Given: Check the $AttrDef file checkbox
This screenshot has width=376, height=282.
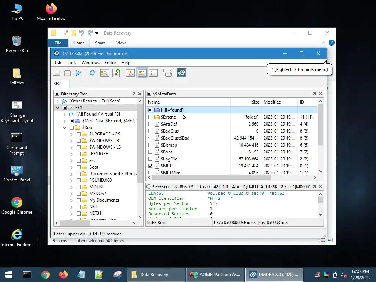Looking at the screenshot, I should point(150,124).
